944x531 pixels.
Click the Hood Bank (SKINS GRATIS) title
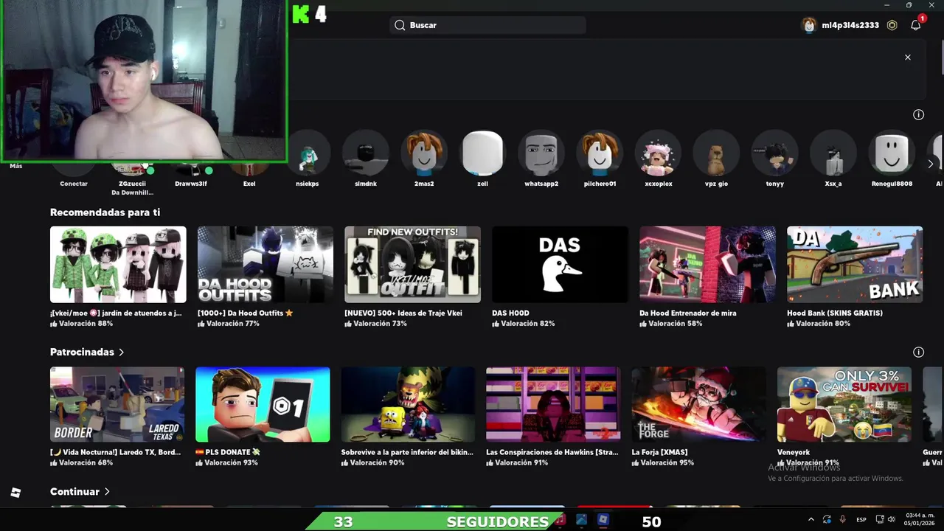tap(835, 313)
